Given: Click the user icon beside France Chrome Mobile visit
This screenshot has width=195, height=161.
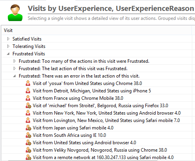Looking at the screenshot, I should (x=28, y=98).
